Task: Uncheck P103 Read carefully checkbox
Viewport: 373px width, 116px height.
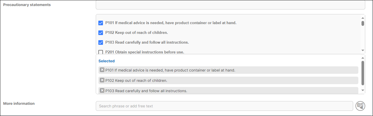Action: [x=101, y=42]
